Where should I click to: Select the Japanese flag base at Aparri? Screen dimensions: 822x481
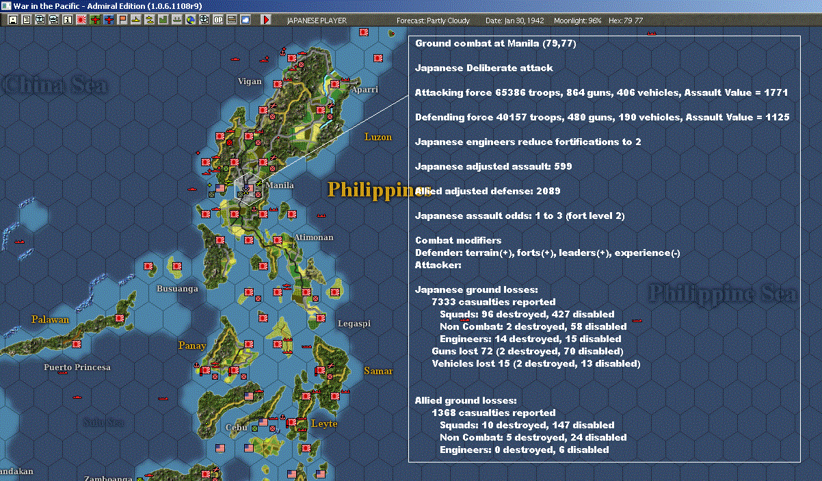click(x=335, y=84)
